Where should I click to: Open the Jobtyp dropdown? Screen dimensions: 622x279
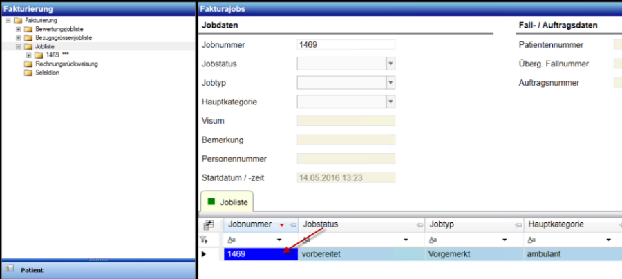pos(390,83)
